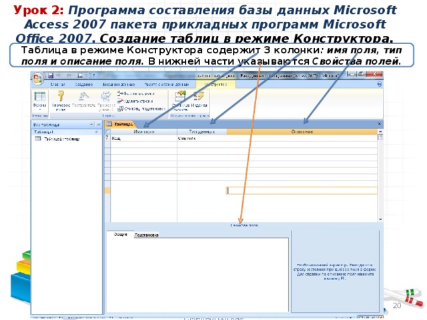Open the Подстановка field properties tab

(x=147, y=235)
